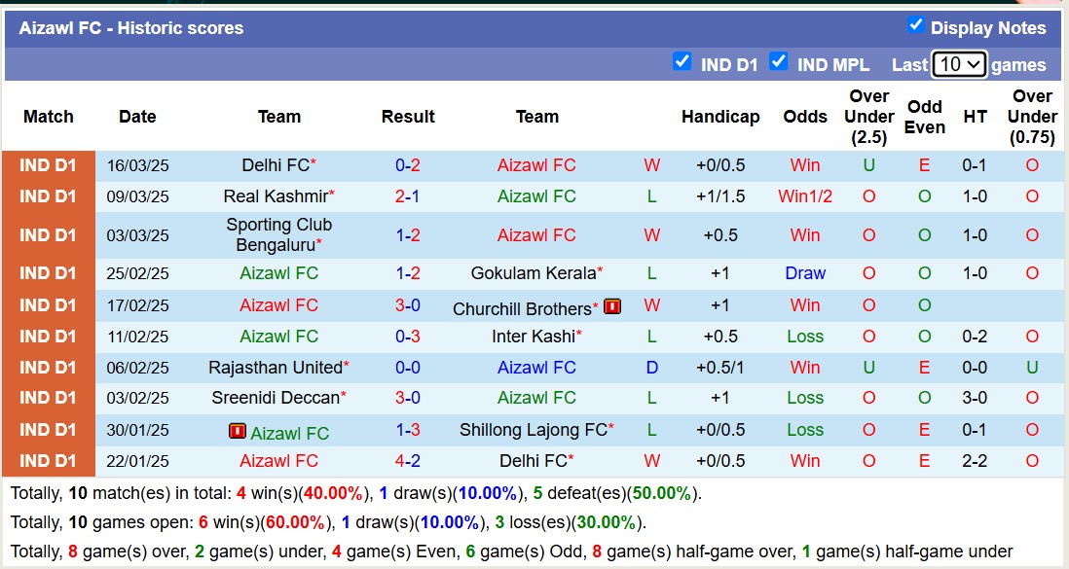
Task: Uncheck the IND MPL league filter
Action: point(778,62)
